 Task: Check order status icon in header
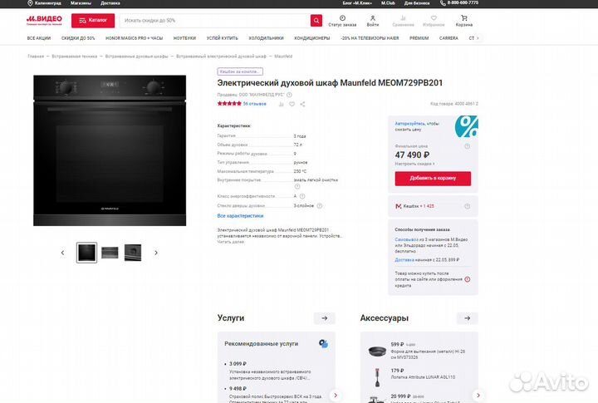coord(342,21)
